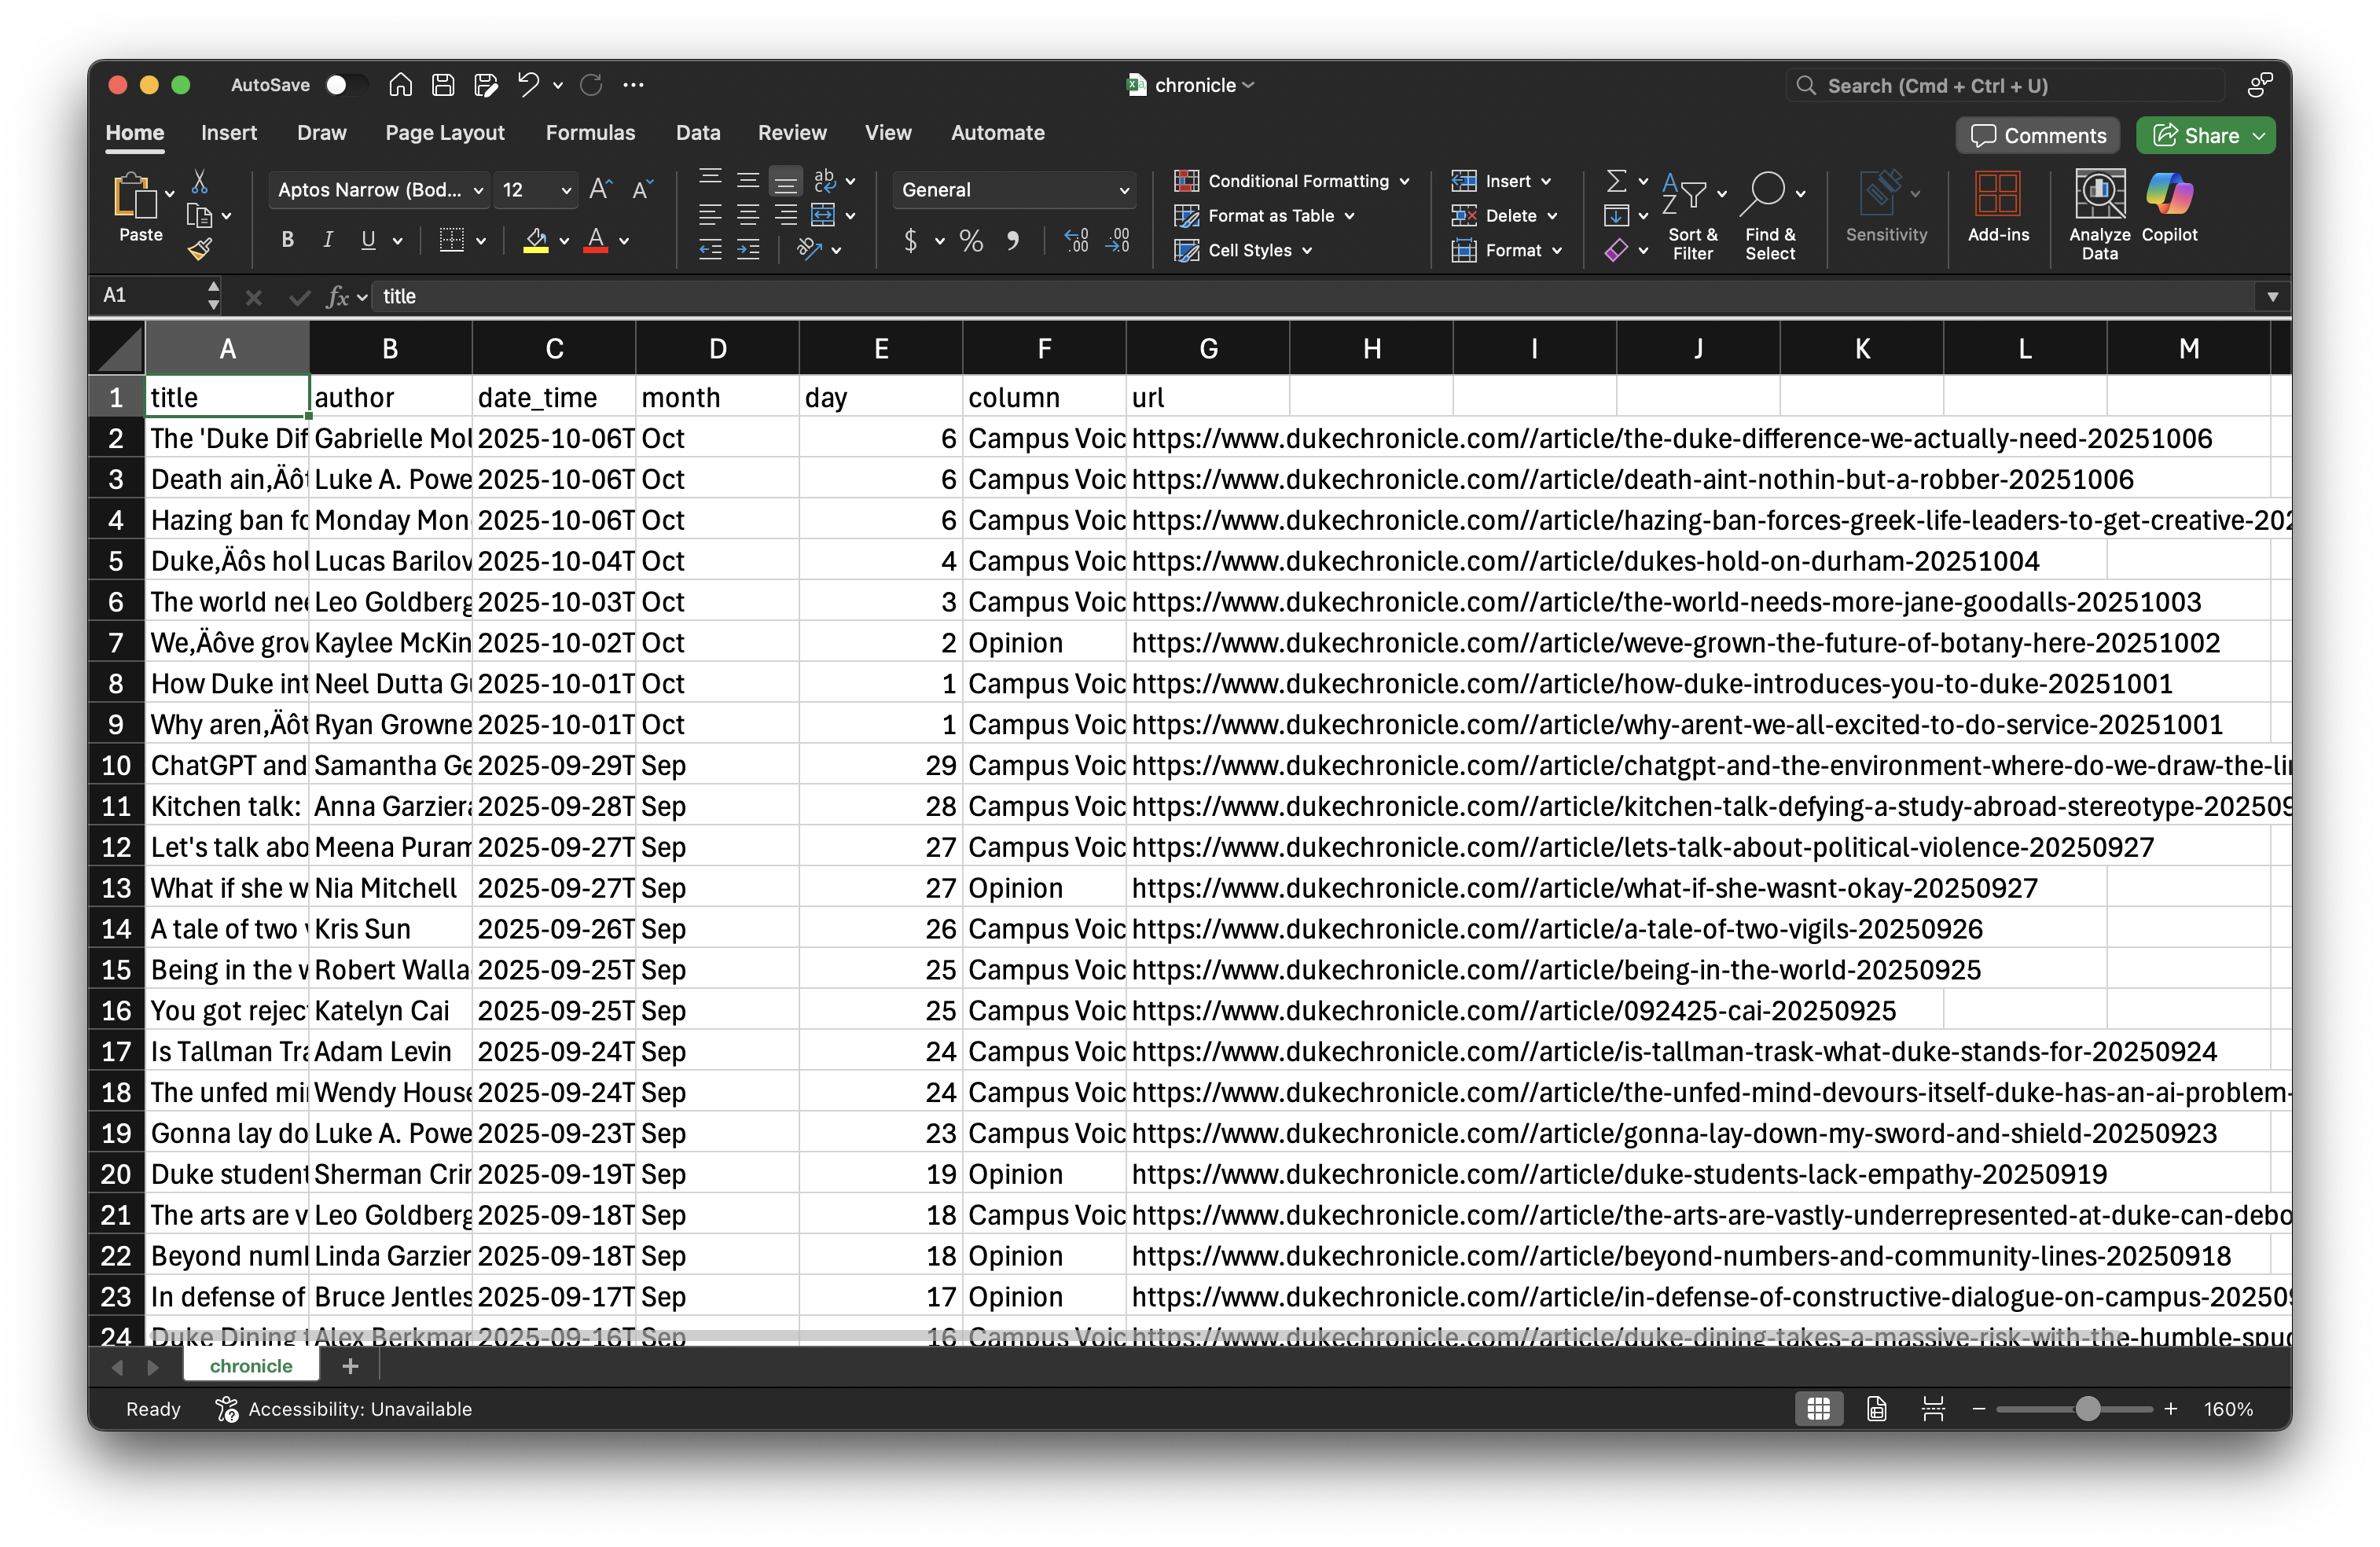Click the Format Painter brush icon
2380x1547 pixels.
click(200, 249)
